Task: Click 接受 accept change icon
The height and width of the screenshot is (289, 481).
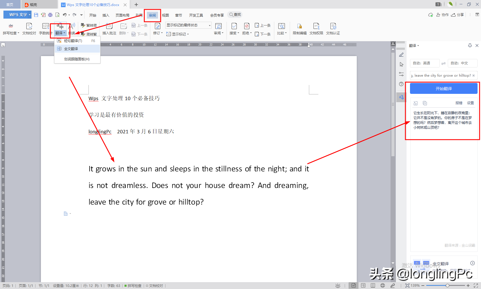Action: coord(234,26)
